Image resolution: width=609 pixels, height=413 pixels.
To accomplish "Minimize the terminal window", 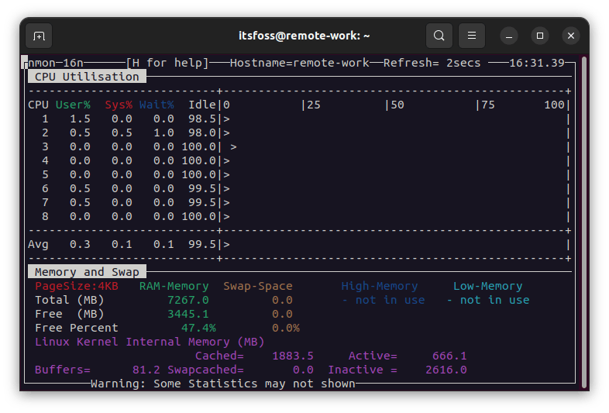I will [x=509, y=36].
